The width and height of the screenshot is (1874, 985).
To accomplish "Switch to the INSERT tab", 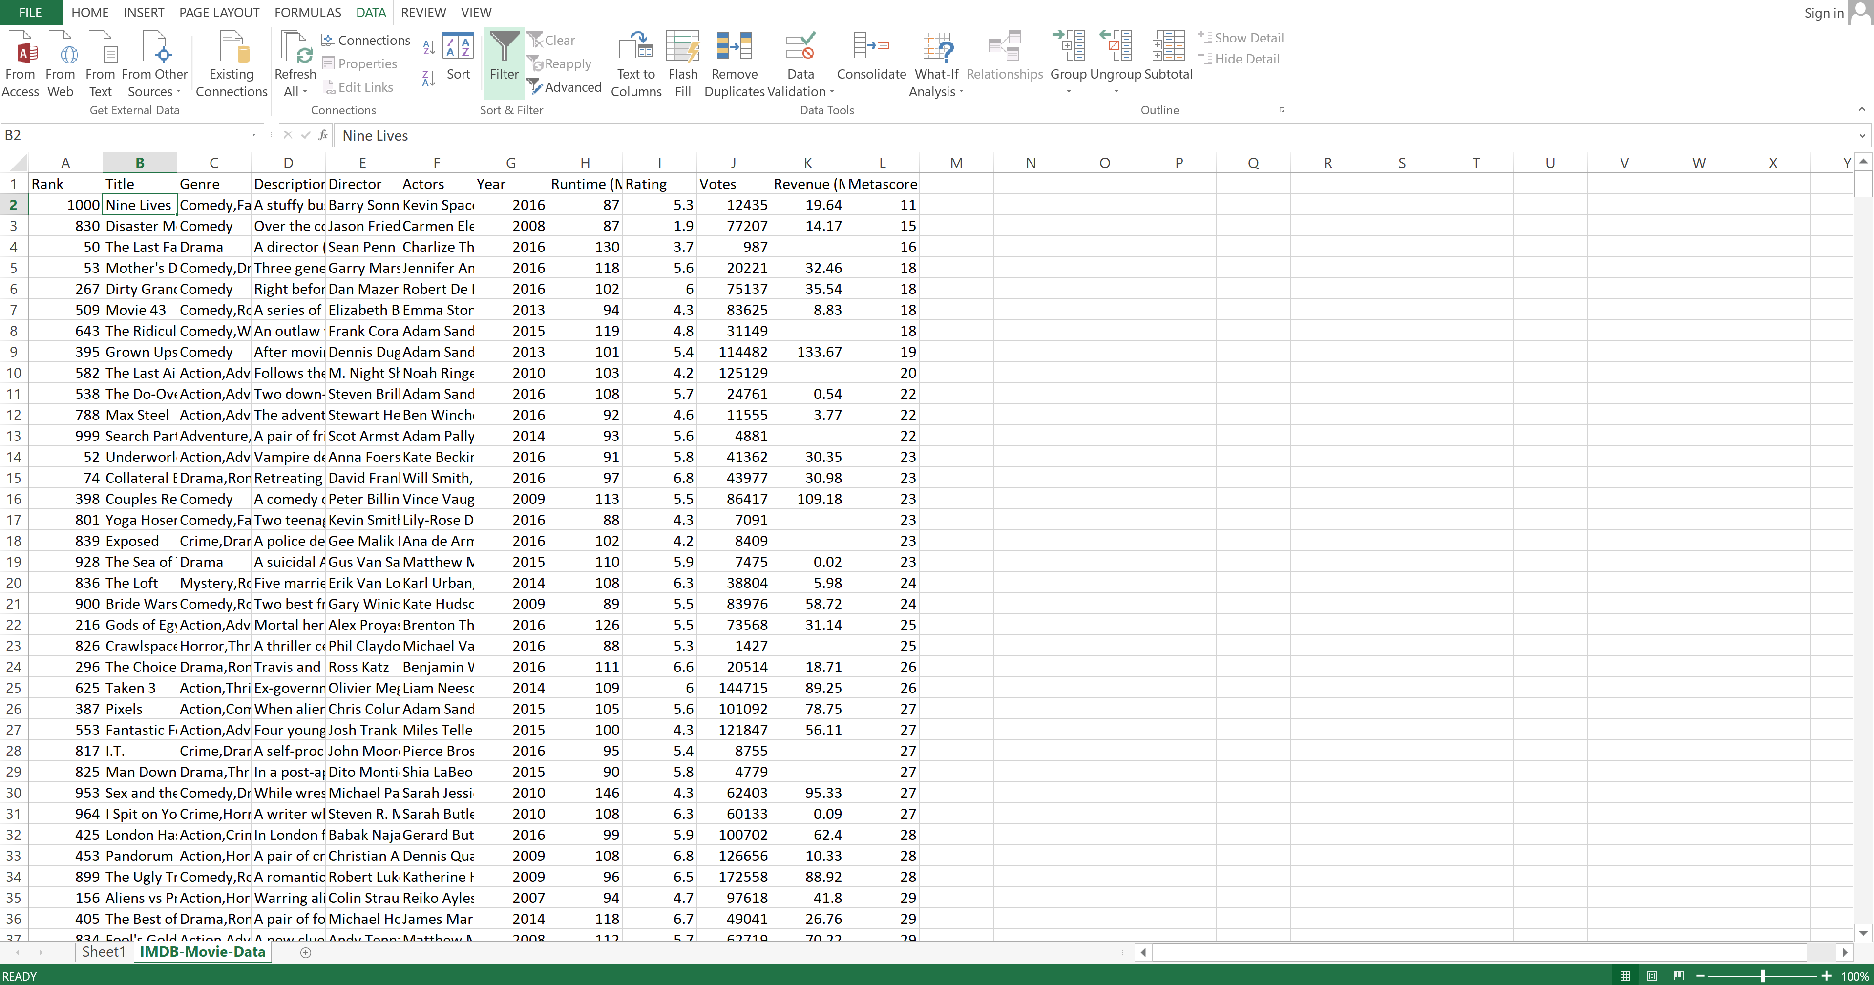I will coord(143,12).
